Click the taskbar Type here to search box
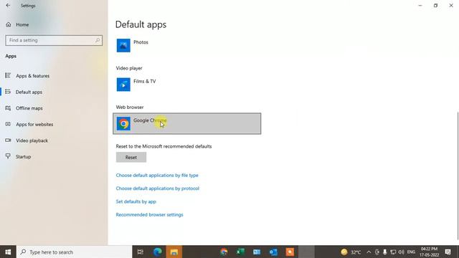The height and width of the screenshot is (258, 459). [75, 252]
